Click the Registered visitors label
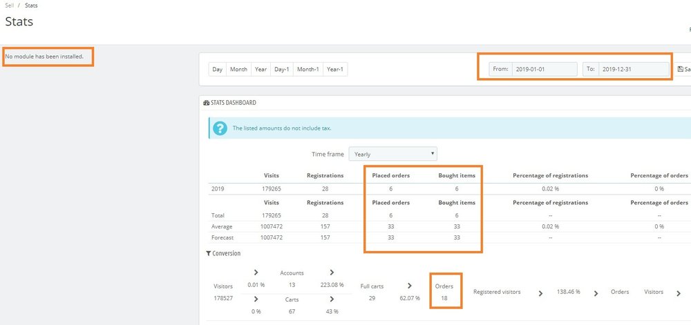Viewport: 691px width, 325px height. (497, 292)
